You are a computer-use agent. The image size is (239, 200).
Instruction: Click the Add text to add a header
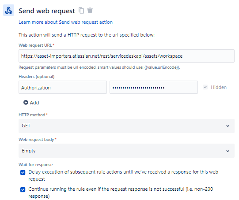34,103
